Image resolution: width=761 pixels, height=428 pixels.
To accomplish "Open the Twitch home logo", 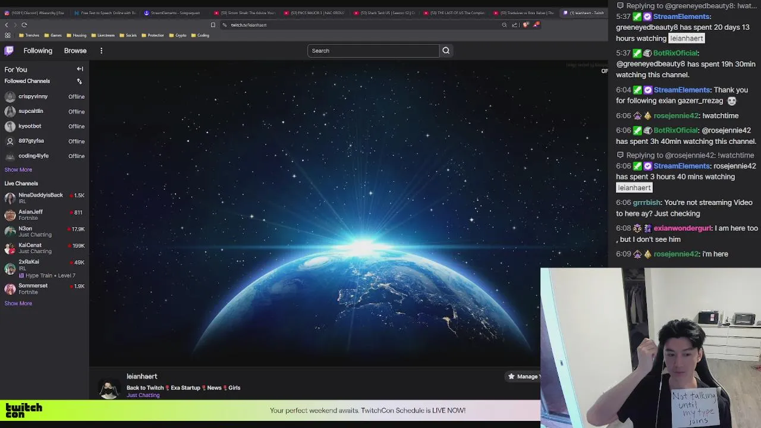I will (x=9, y=51).
